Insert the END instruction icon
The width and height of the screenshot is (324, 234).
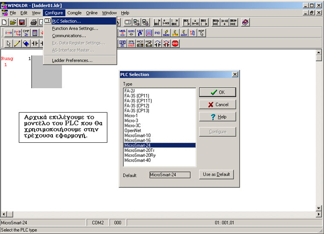tap(175, 43)
